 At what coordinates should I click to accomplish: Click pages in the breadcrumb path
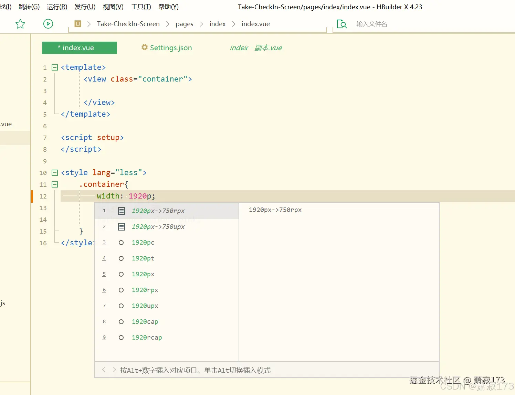(x=185, y=24)
